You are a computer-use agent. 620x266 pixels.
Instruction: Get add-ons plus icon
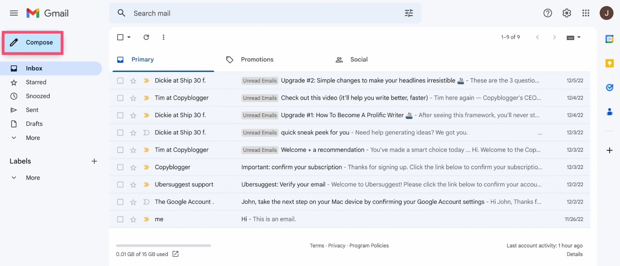click(609, 150)
